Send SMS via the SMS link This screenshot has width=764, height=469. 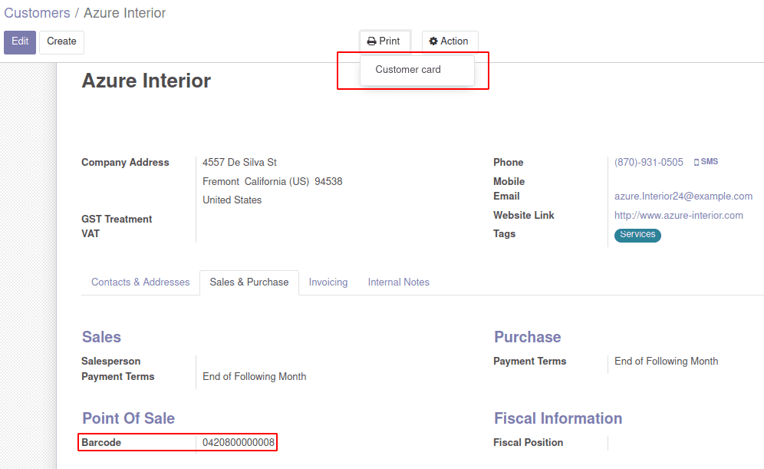(x=706, y=162)
